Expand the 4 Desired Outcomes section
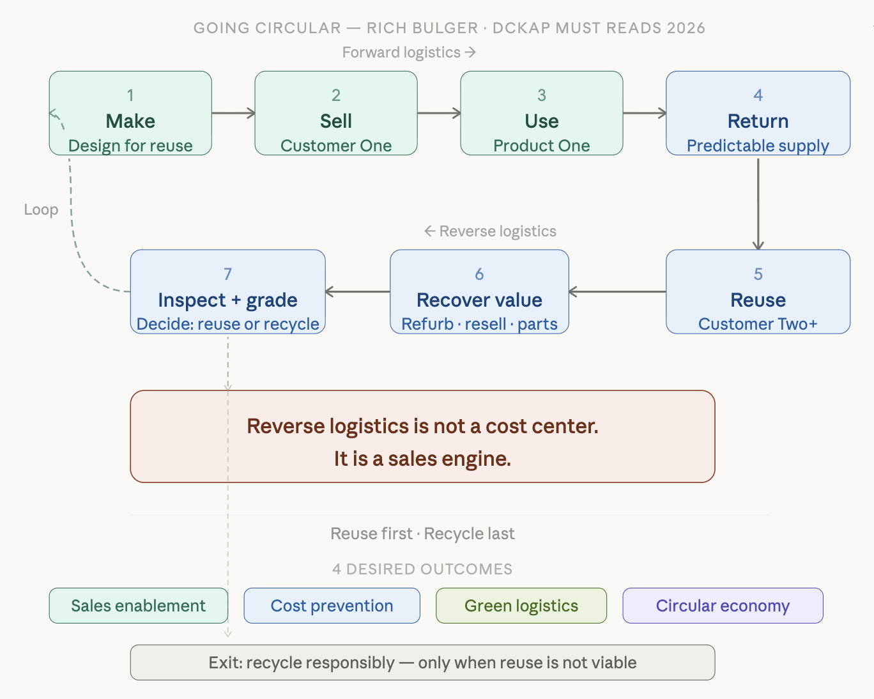 tap(422, 569)
